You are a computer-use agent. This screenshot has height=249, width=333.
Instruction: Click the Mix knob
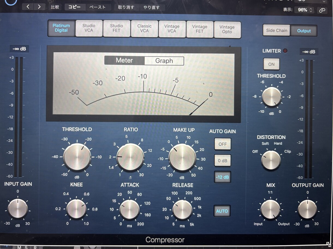coord(270,209)
